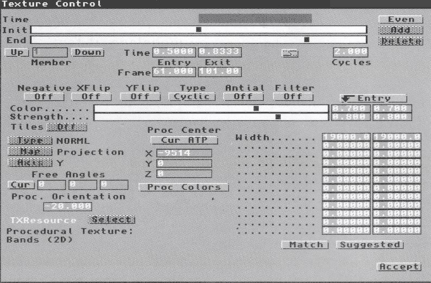Toggle the YFlip Off button
The image size is (431, 283).
140,97
